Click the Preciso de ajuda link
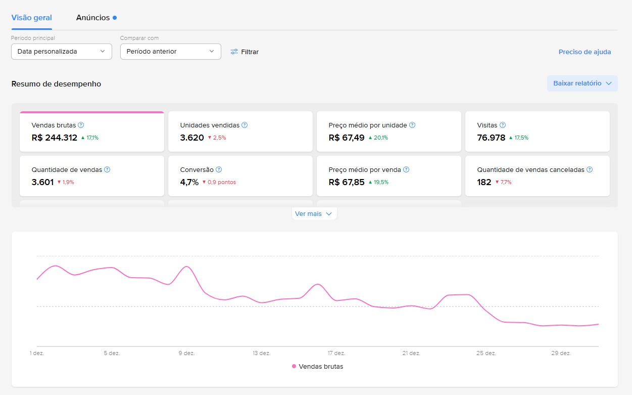 pyautogui.click(x=585, y=52)
